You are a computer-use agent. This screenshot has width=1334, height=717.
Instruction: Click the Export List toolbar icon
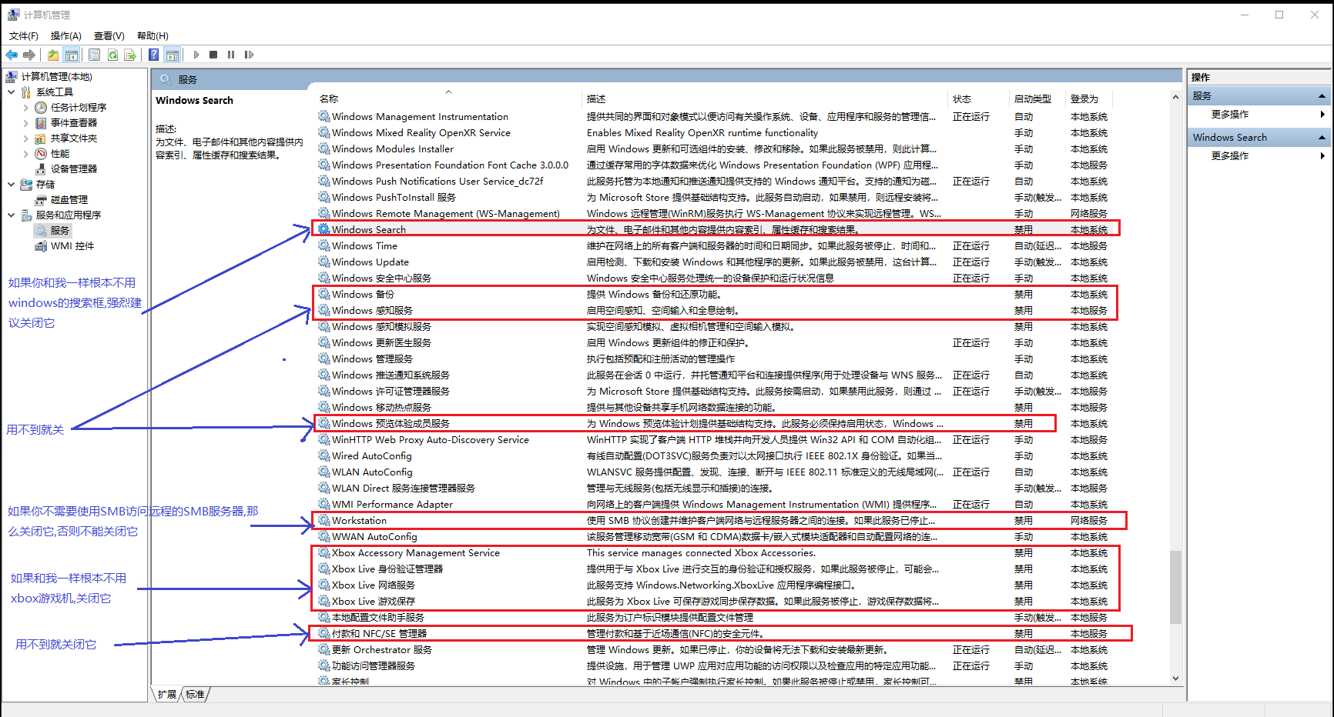(130, 55)
